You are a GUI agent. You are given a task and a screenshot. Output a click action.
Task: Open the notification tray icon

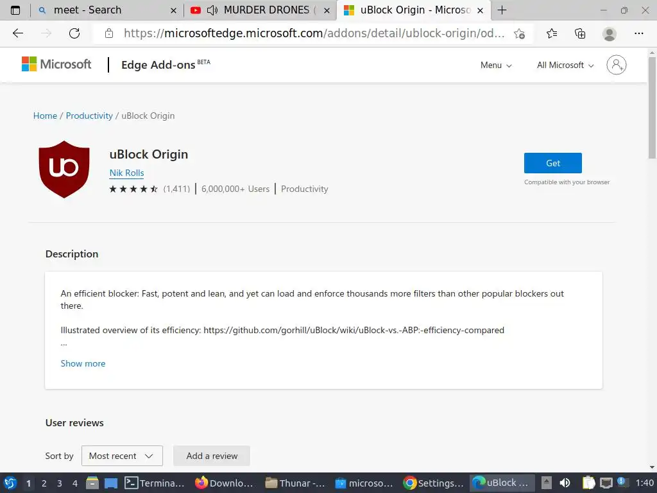click(622, 482)
